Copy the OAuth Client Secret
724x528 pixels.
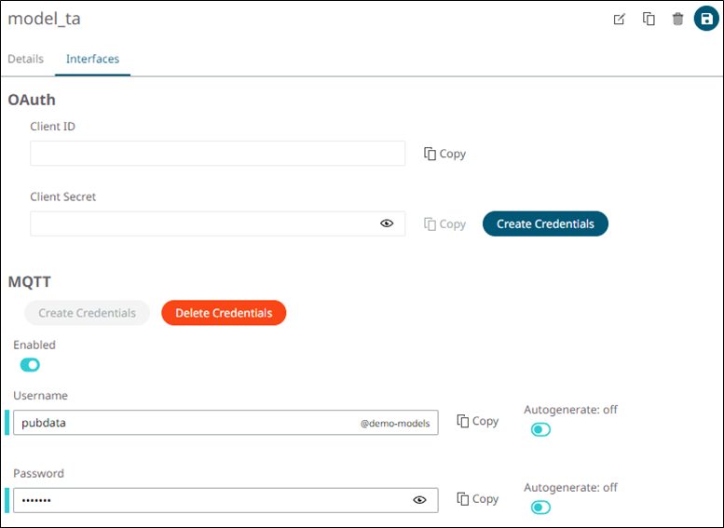(444, 223)
